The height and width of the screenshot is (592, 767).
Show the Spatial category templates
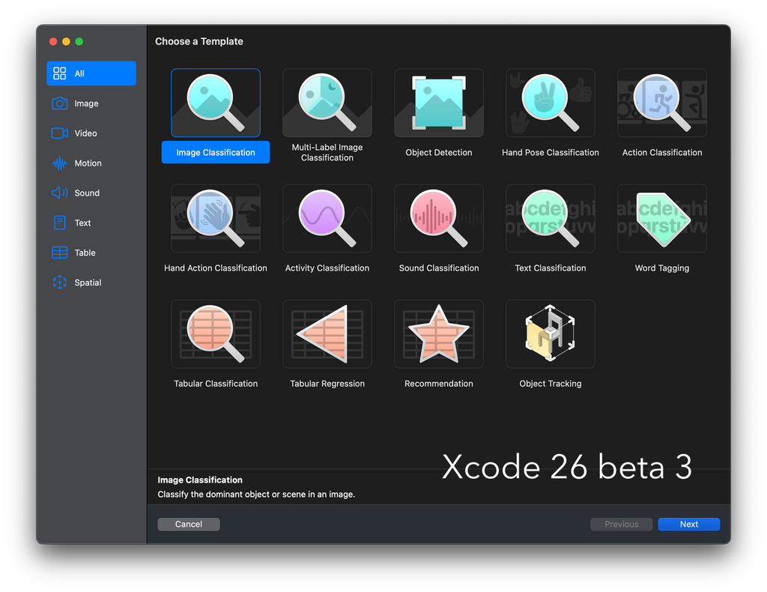coord(91,283)
